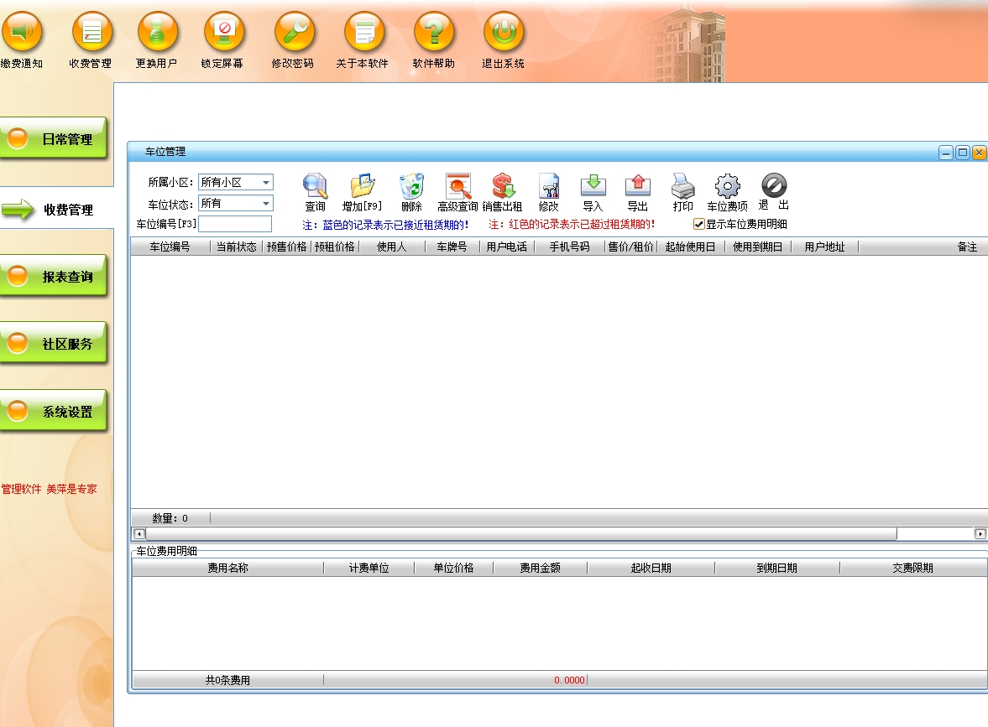
Task: Click the 退出系统 power button
Action: (503, 32)
